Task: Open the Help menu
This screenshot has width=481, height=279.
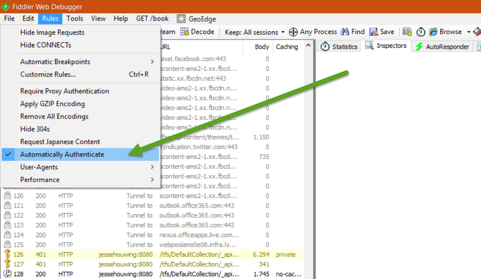Action: coord(121,19)
